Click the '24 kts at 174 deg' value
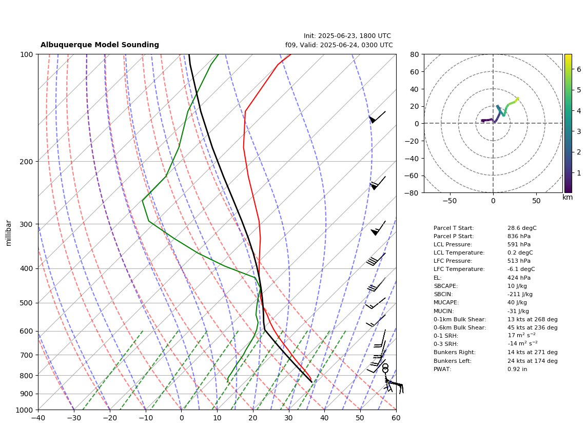This screenshot has width=586, height=427. pos(533,361)
